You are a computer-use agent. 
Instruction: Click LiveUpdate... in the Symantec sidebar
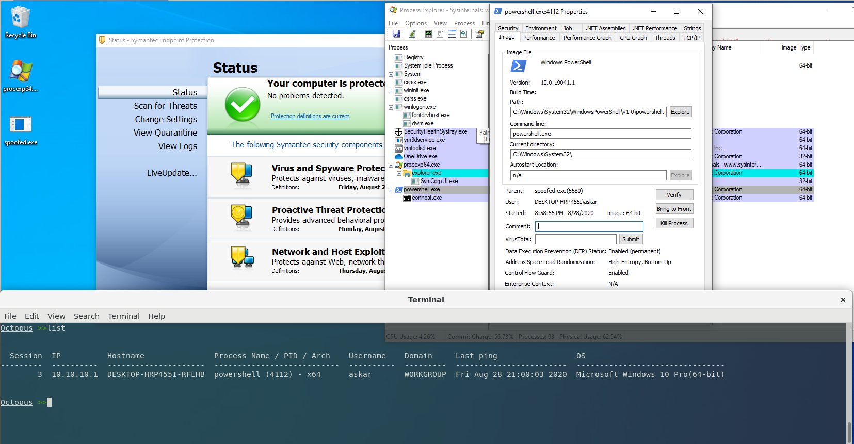[x=172, y=173]
